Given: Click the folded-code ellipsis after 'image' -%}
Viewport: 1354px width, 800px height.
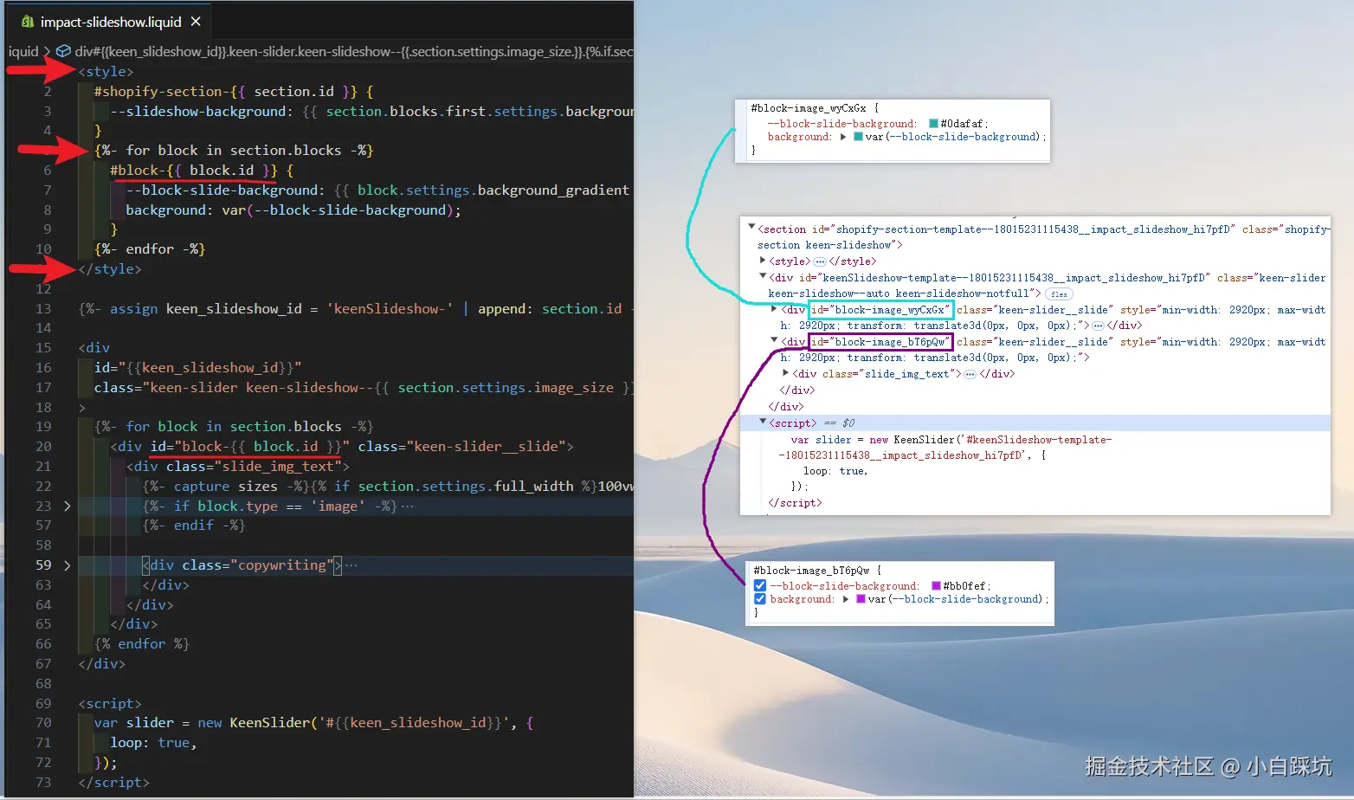Looking at the screenshot, I should (x=407, y=506).
